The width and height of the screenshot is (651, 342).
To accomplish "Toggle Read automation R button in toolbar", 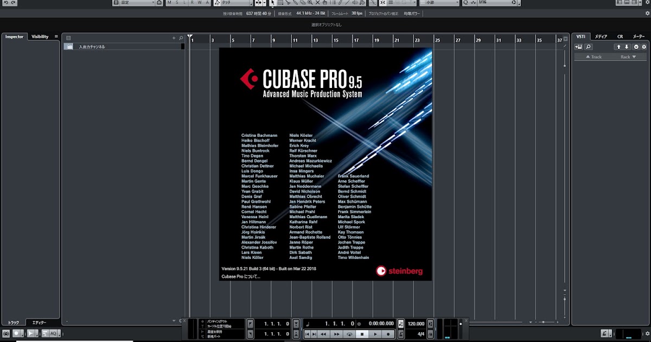I will (x=192, y=3).
